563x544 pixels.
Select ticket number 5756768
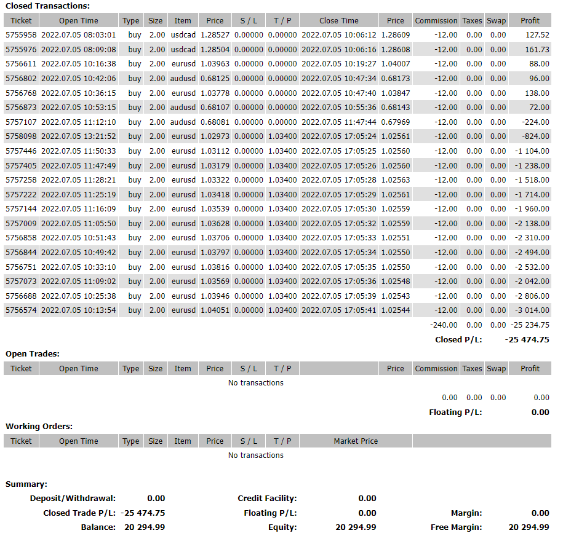coord(21,93)
